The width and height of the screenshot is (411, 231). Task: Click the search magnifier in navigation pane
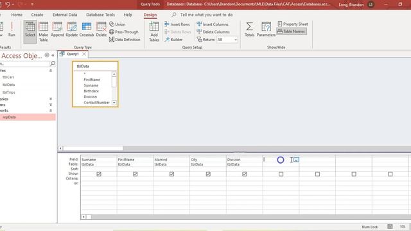(53, 64)
